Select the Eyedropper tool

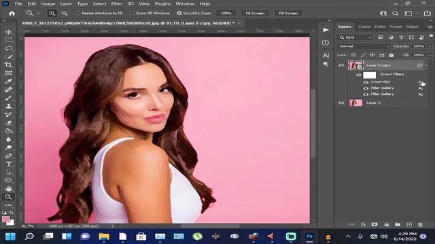pyautogui.click(x=8, y=81)
